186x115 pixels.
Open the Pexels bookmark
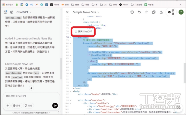point(55,5)
